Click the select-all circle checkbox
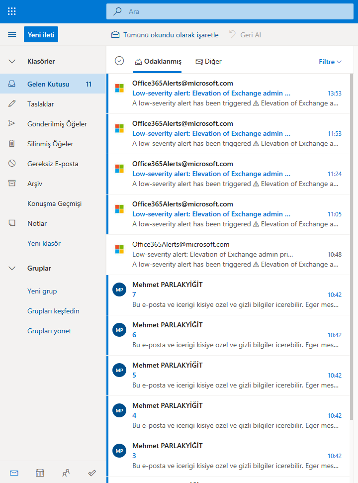Screen dimensions: 358x483 tap(119, 61)
